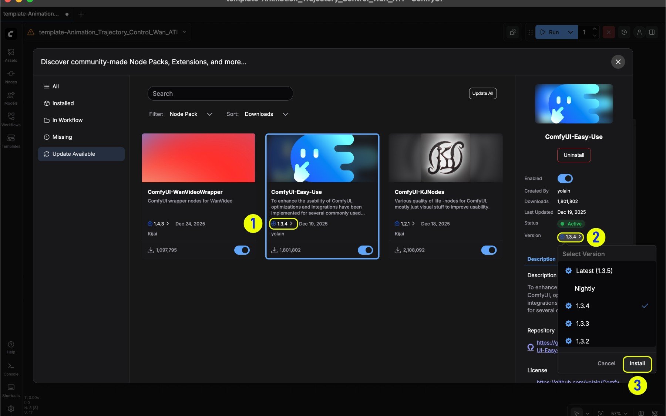Disable the ComfyUI-WanVideoWrapper card toggle
Screen dimensions: 666x416
click(242, 250)
